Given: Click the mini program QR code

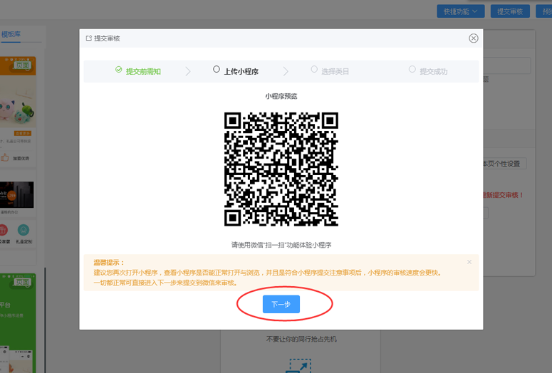Looking at the screenshot, I should click(281, 169).
